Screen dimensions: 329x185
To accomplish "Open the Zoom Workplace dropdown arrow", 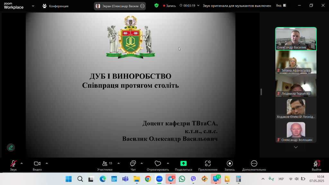I will click(33, 6).
